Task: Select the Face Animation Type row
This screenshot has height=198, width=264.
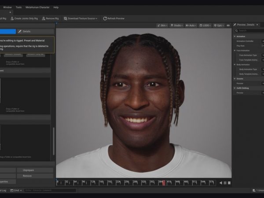Action: click(x=249, y=55)
